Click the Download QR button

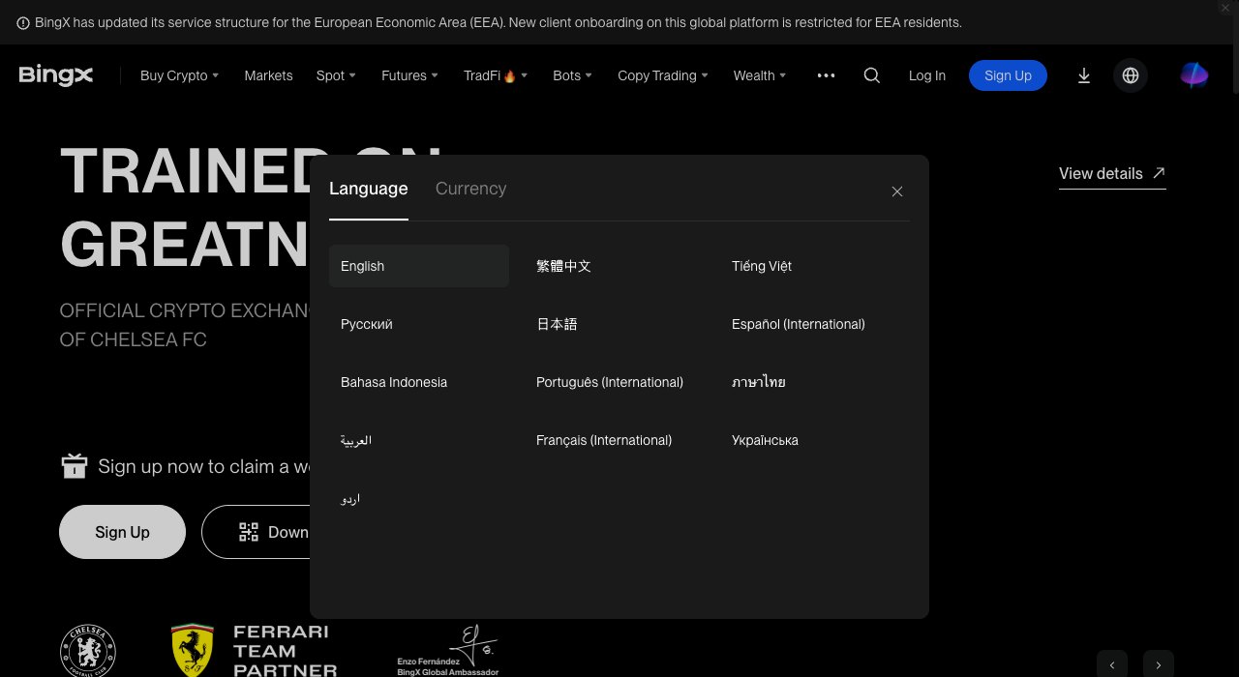pos(256,532)
